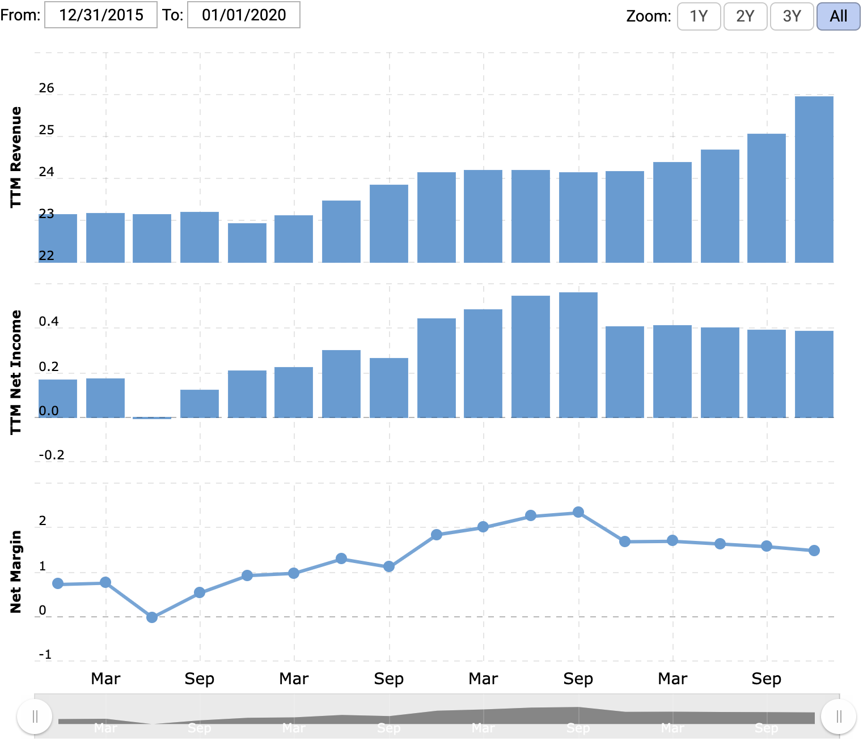Image resolution: width=863 pixels, height=742 pixels.
Task: Click the last TTM Net Income bar
Action: tap(814, 374)
